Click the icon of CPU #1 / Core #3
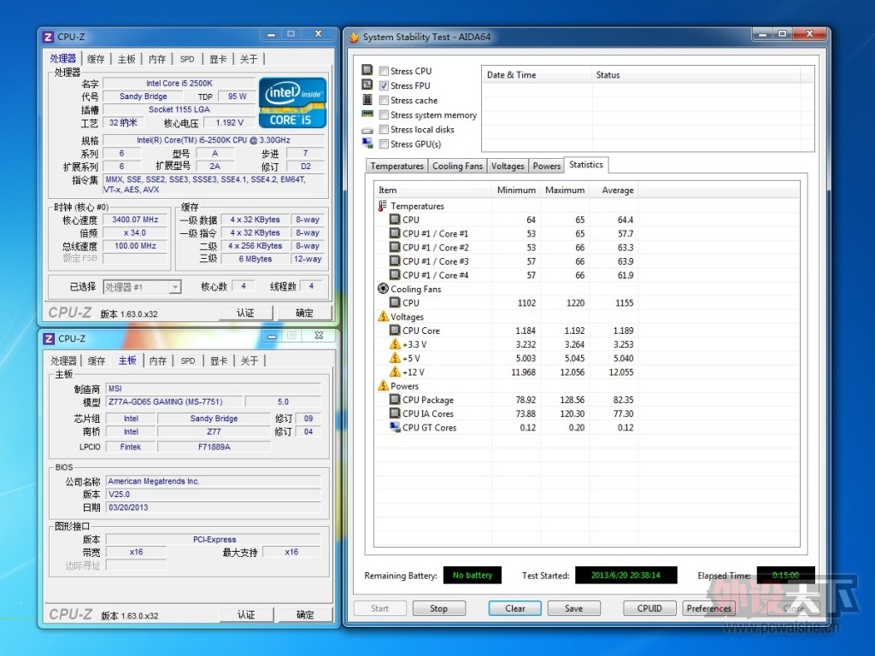The width and height of the screenshot is (875, 656). (x=395, y=261)
